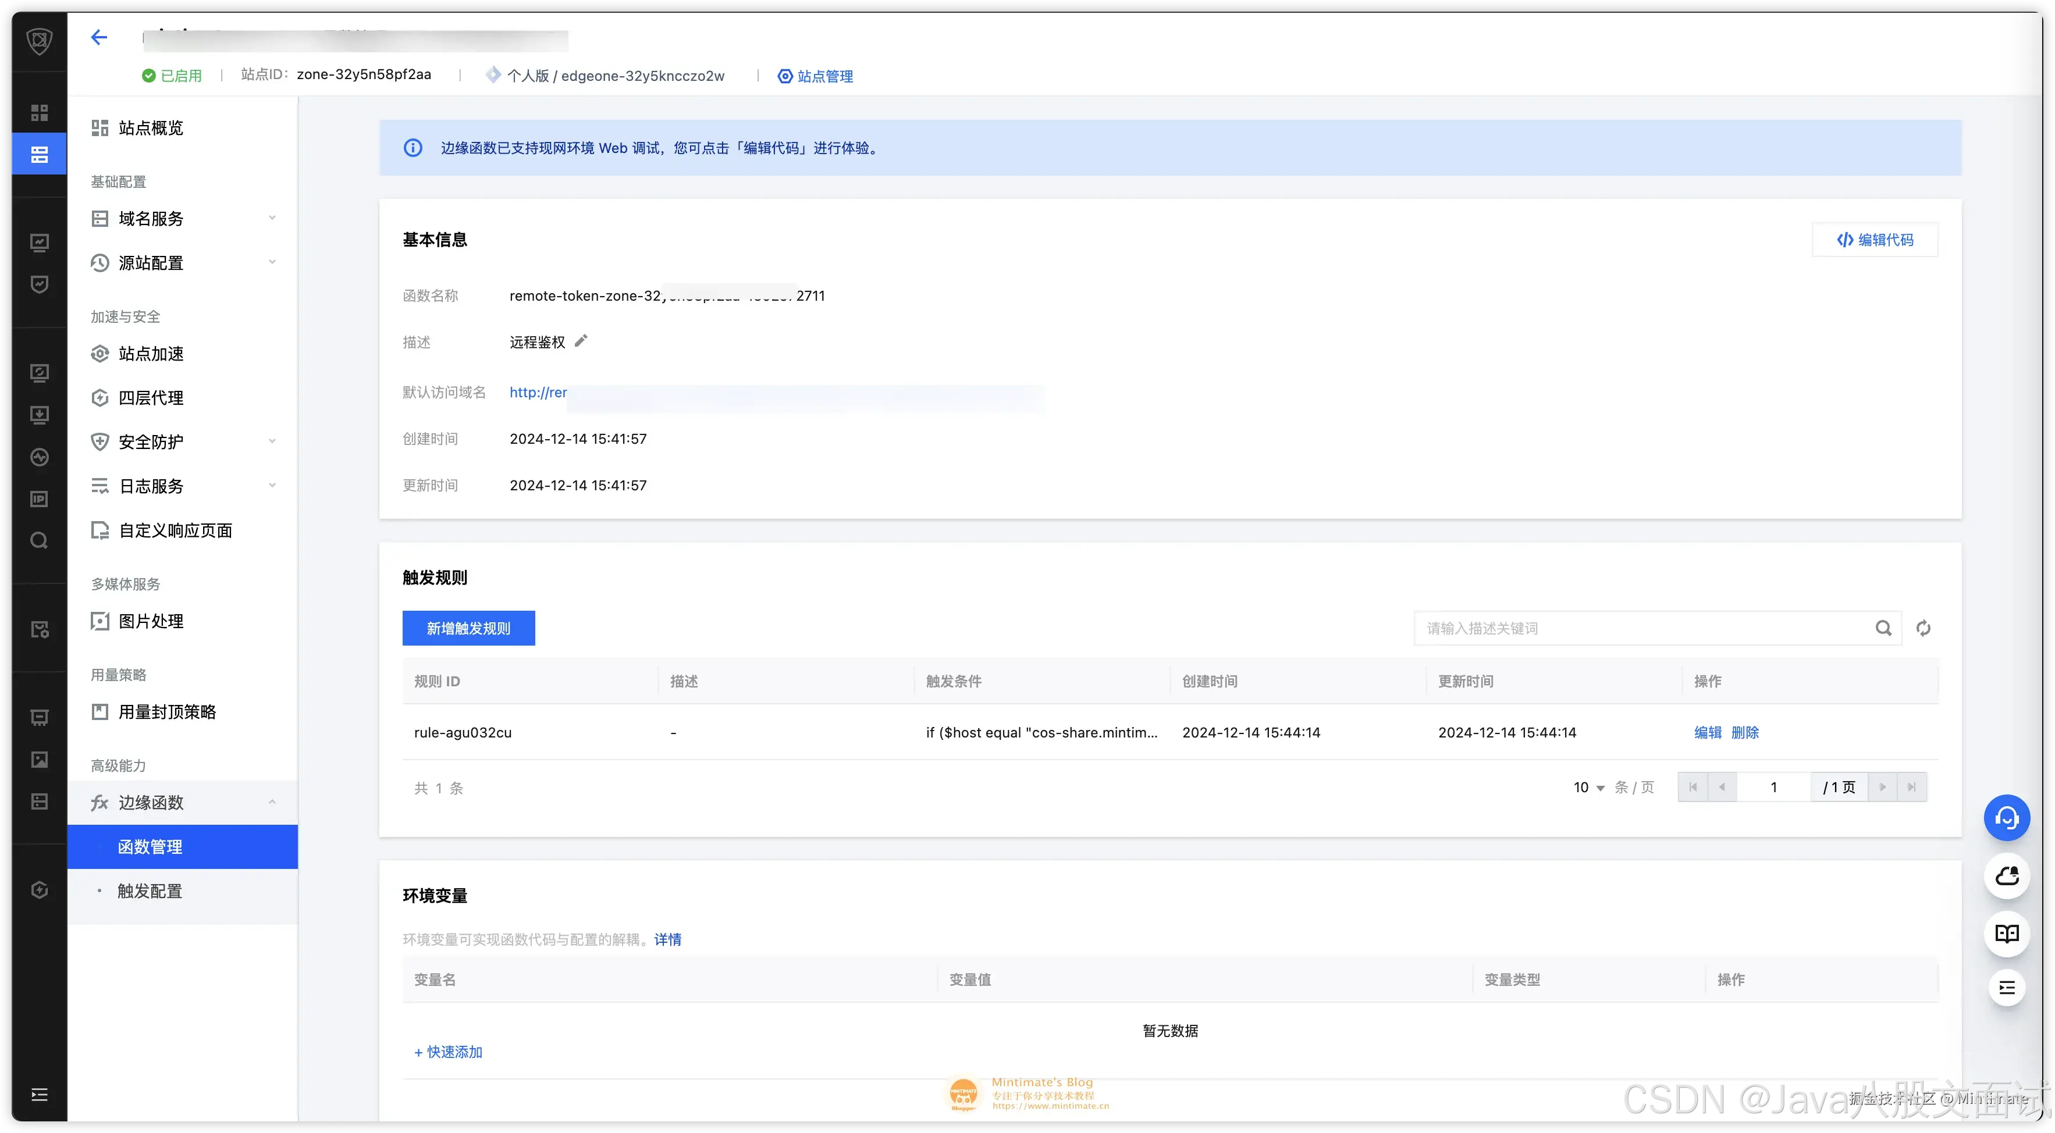This screenshot has width=2055, height=1133.
Task: Go to next page of the rules table
Action: [x=1883, y=788]
